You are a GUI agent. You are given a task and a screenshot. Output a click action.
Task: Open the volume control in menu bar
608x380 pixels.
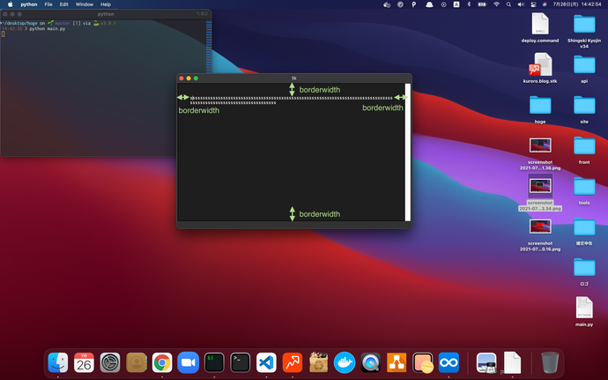(521, 4)
